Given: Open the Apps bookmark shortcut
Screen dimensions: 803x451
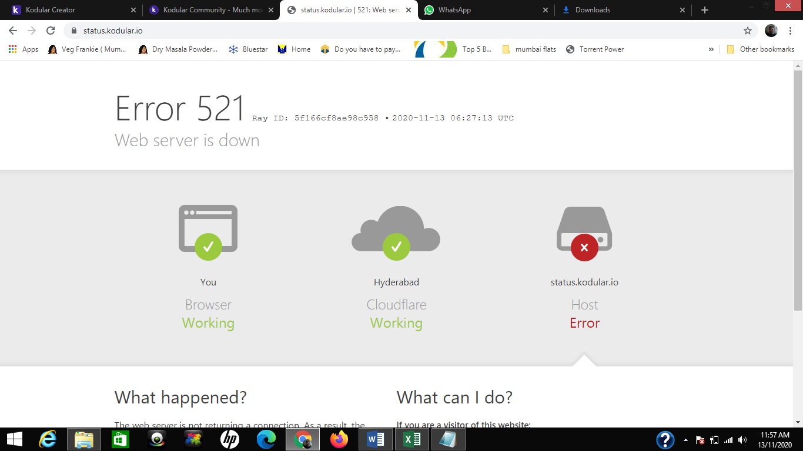Looking at the screenshot, I should pos(24,49).
